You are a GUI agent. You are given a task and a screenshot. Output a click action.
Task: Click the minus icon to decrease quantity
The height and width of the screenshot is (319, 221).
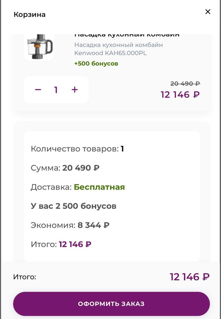coord(38,90)
